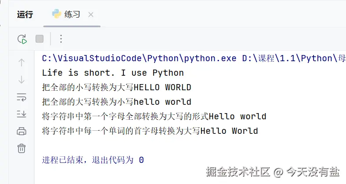
Task: Switch to the 练习 run tab
Action: pos(72,15)
